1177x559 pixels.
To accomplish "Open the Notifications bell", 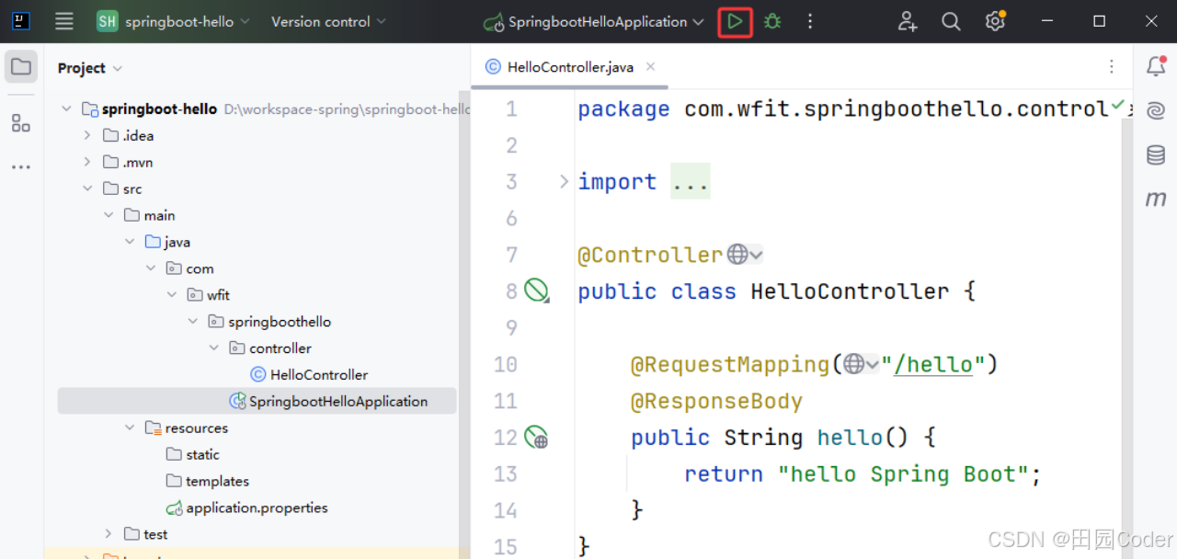I will [x=1156, y=66].
